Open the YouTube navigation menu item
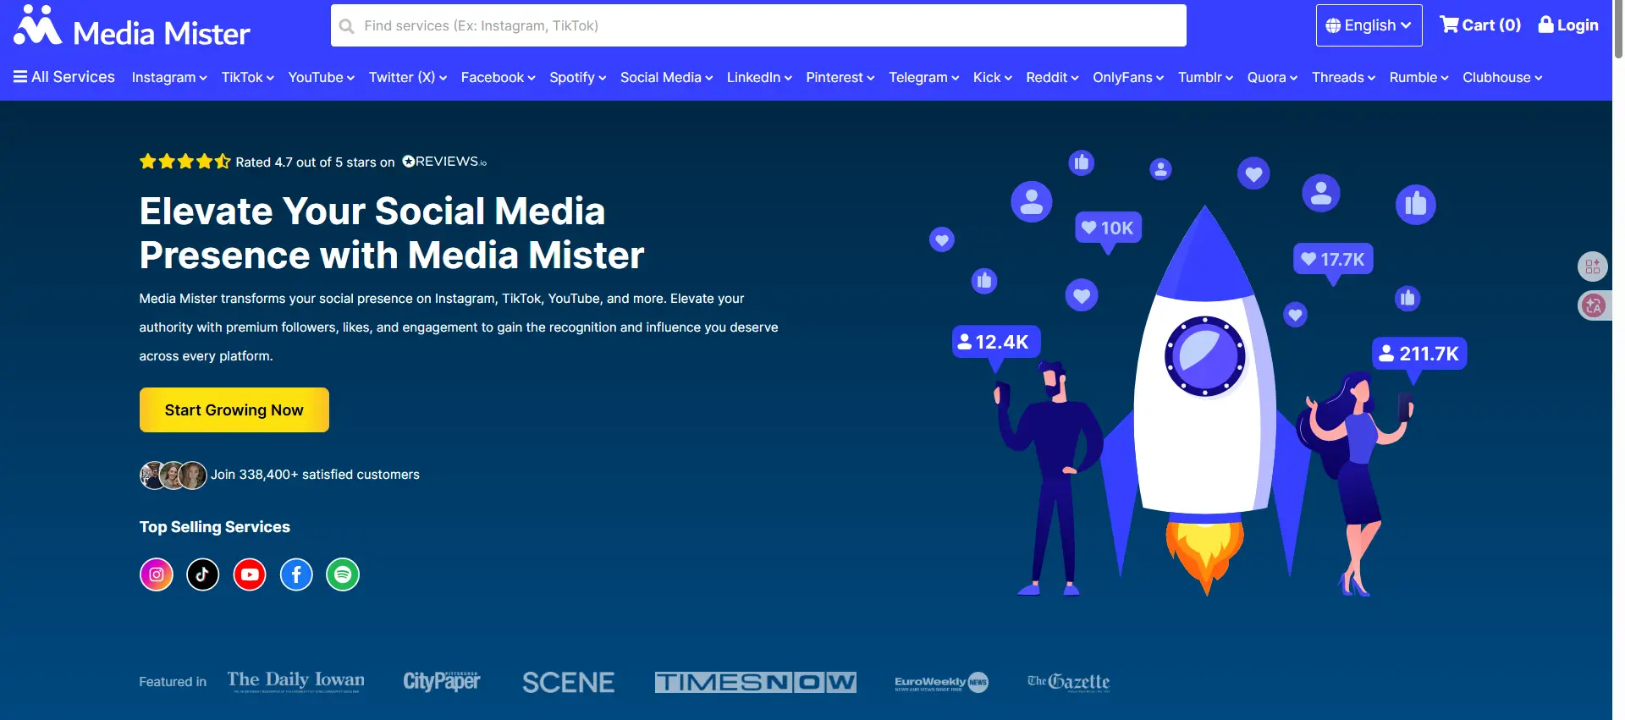Viewport: 1625px width, 720px height. point(321,78)
